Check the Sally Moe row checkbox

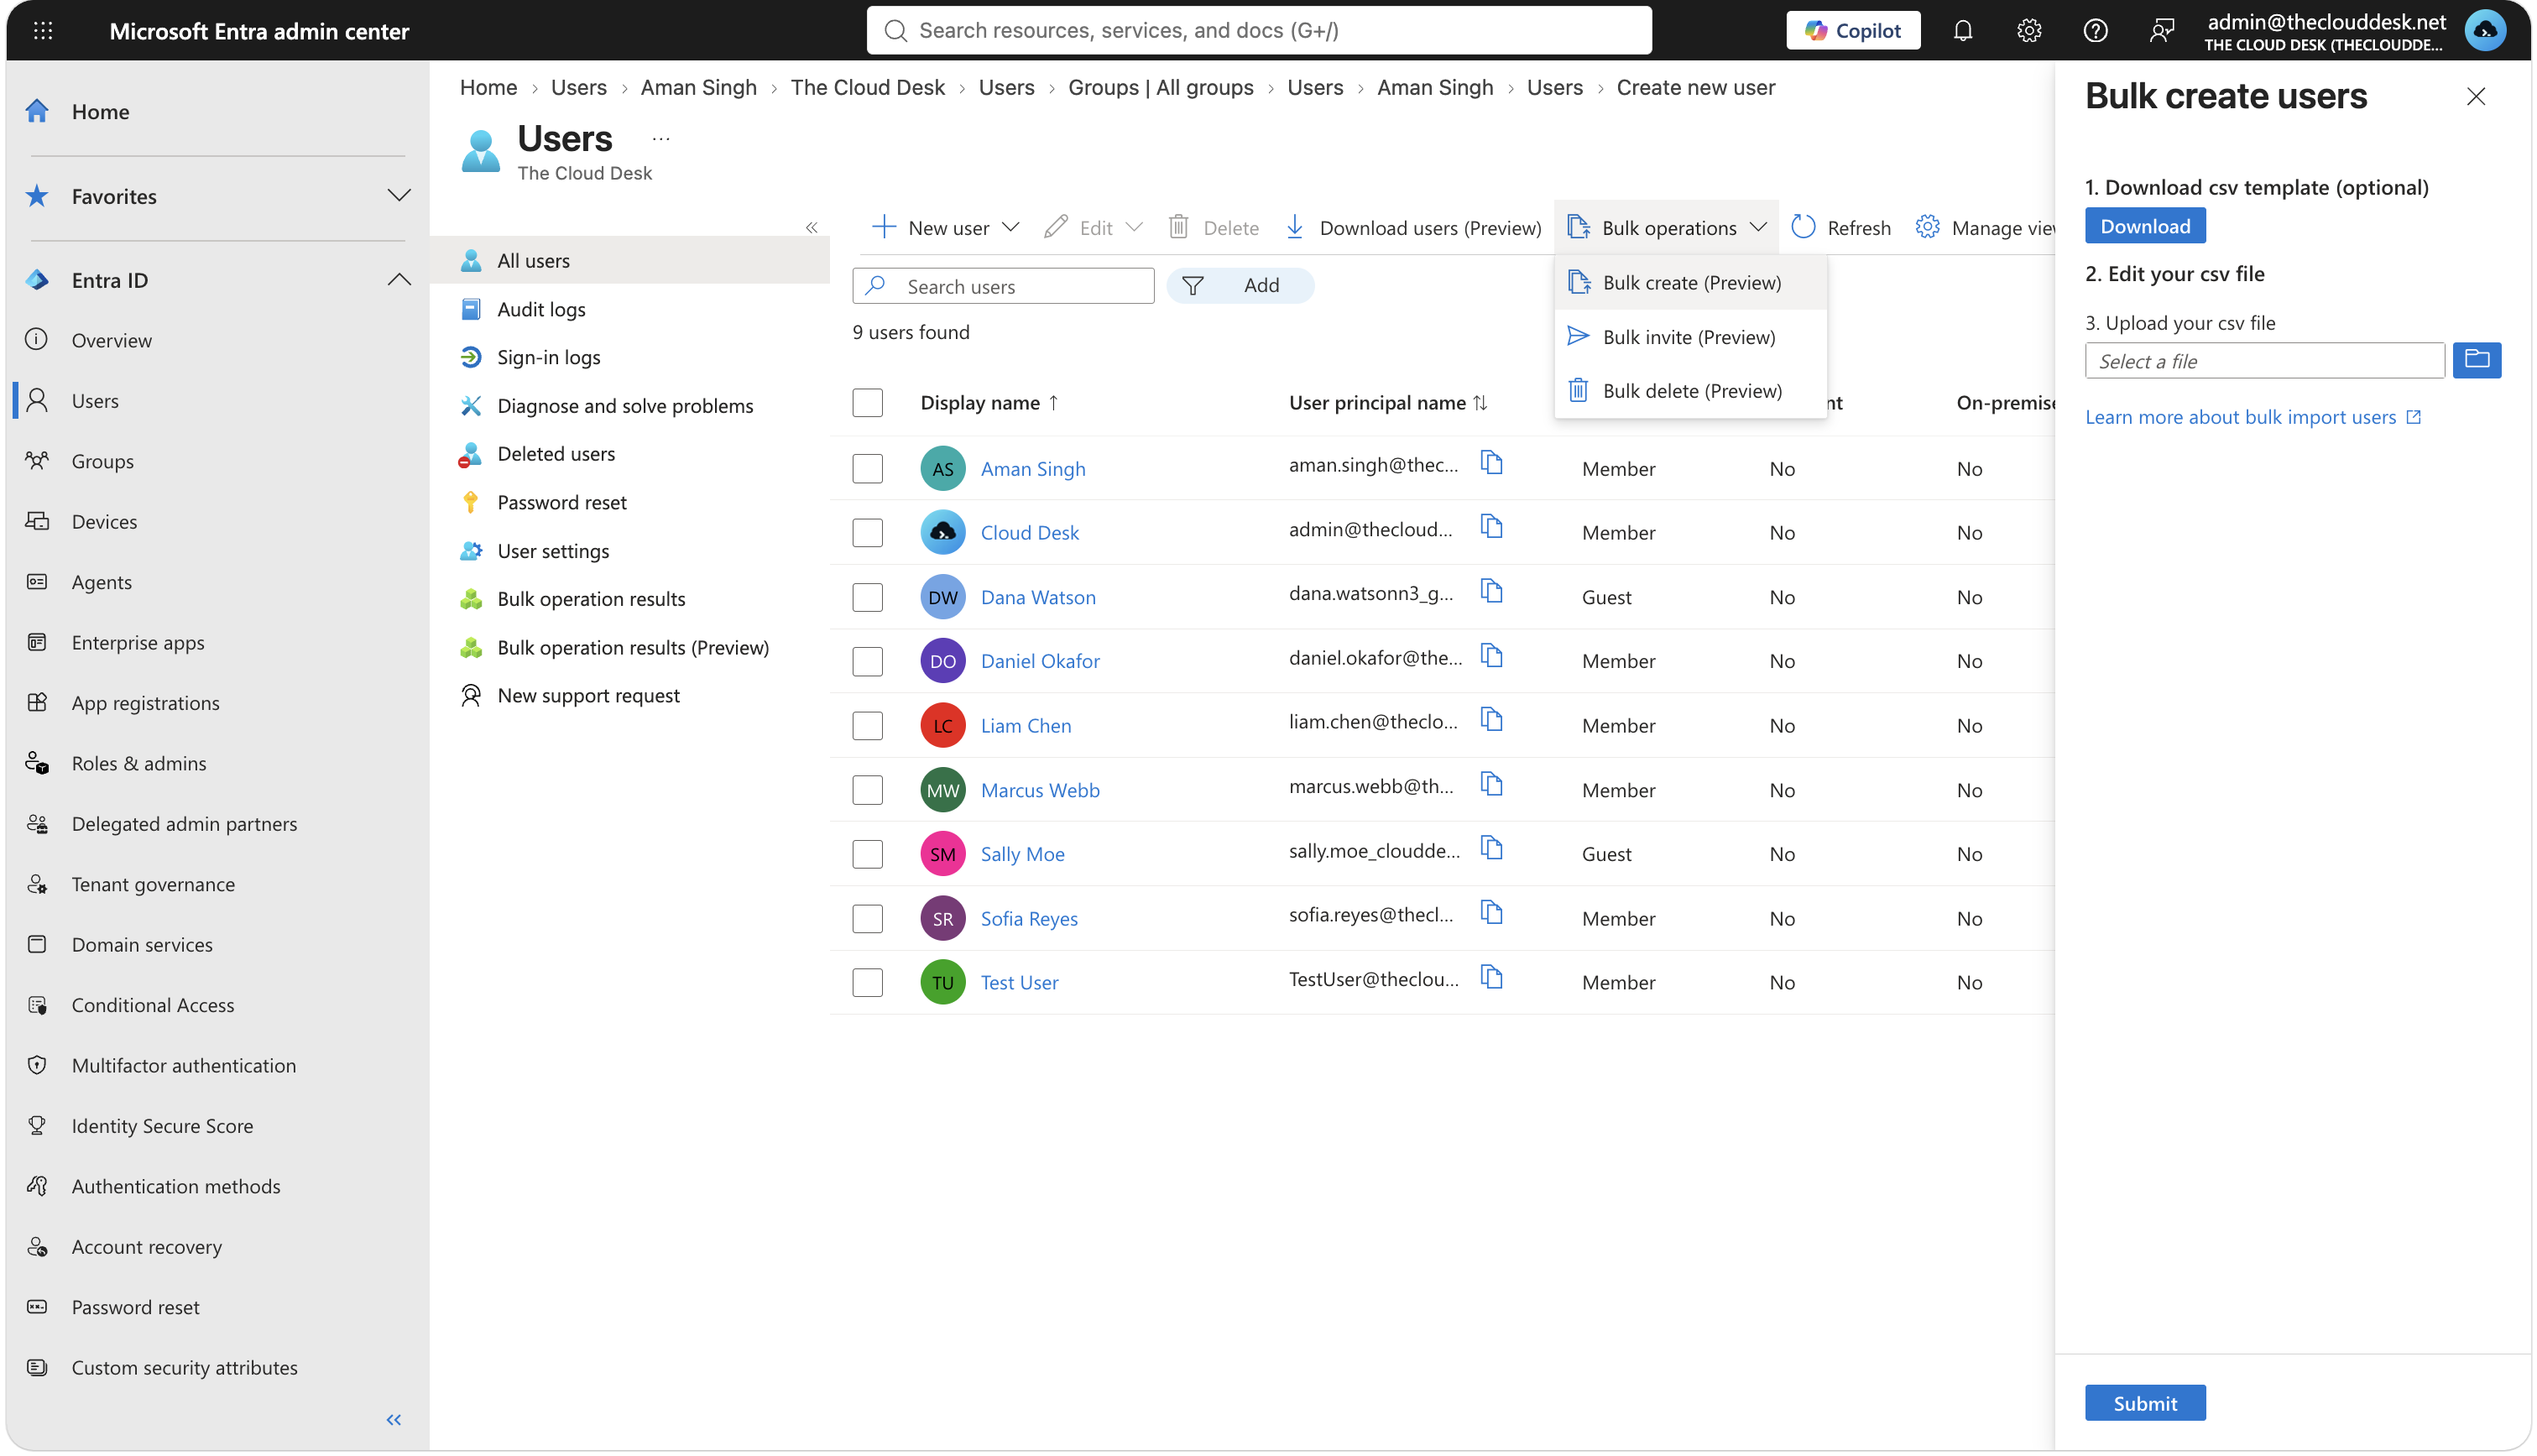tap(867, 854)
